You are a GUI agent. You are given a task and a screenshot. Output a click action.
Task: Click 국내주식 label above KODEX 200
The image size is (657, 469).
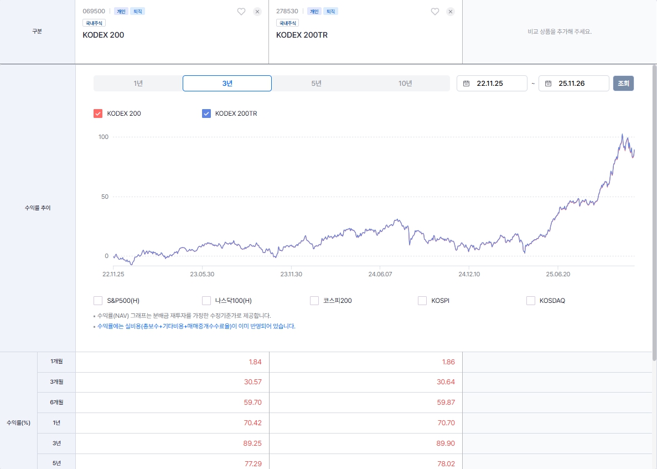[94, 23]
